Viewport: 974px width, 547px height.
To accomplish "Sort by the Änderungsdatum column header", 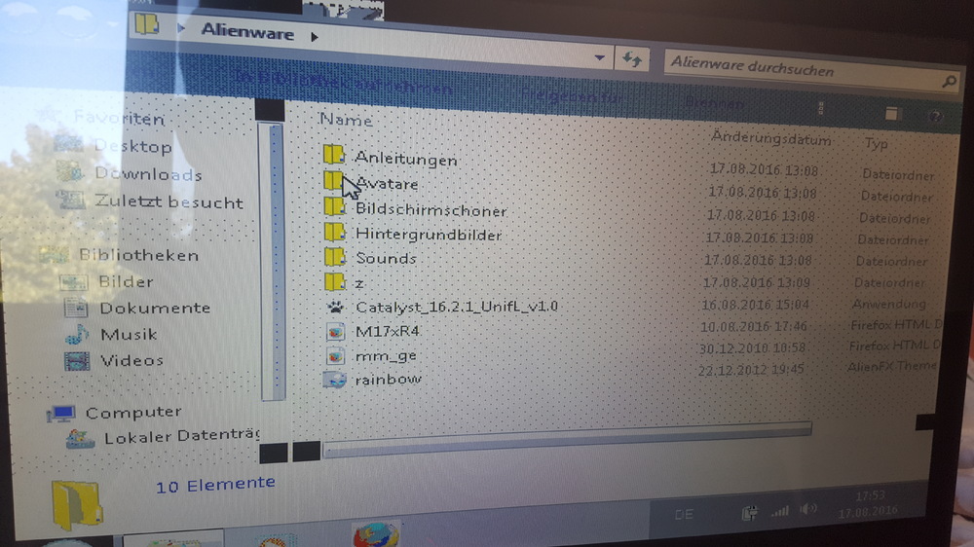I will [770, 138].
